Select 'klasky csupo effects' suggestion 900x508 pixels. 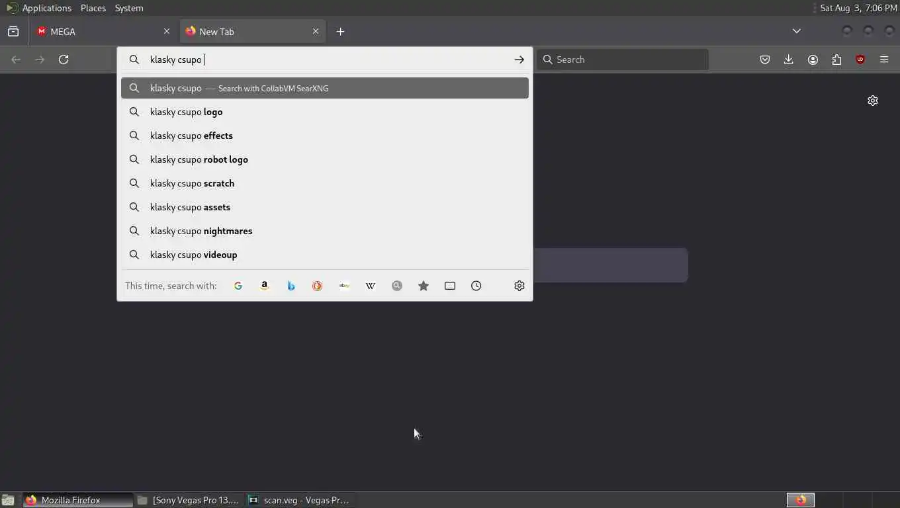point(325,136)
